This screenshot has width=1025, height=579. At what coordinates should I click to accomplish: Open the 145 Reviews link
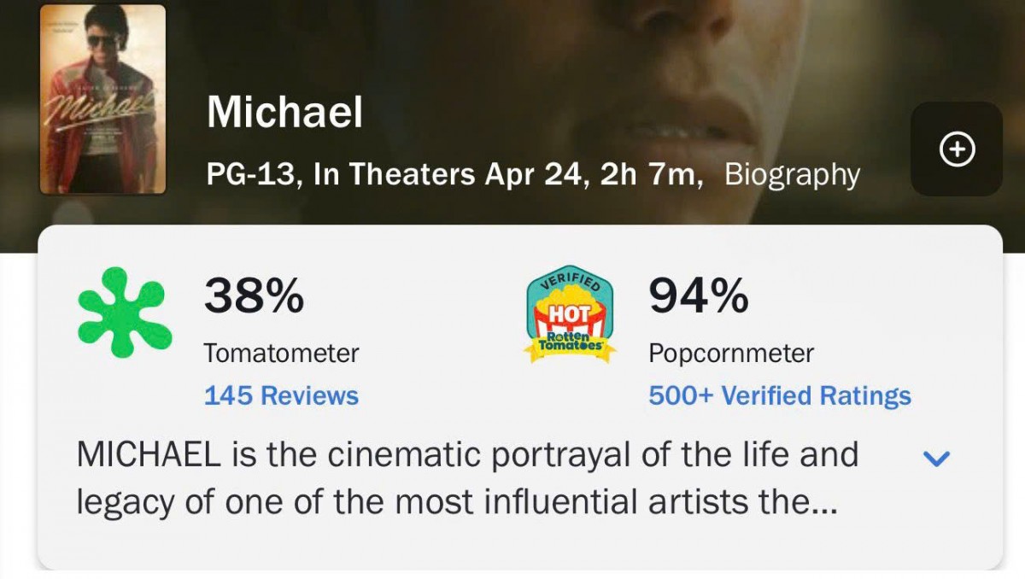point(281,396)
